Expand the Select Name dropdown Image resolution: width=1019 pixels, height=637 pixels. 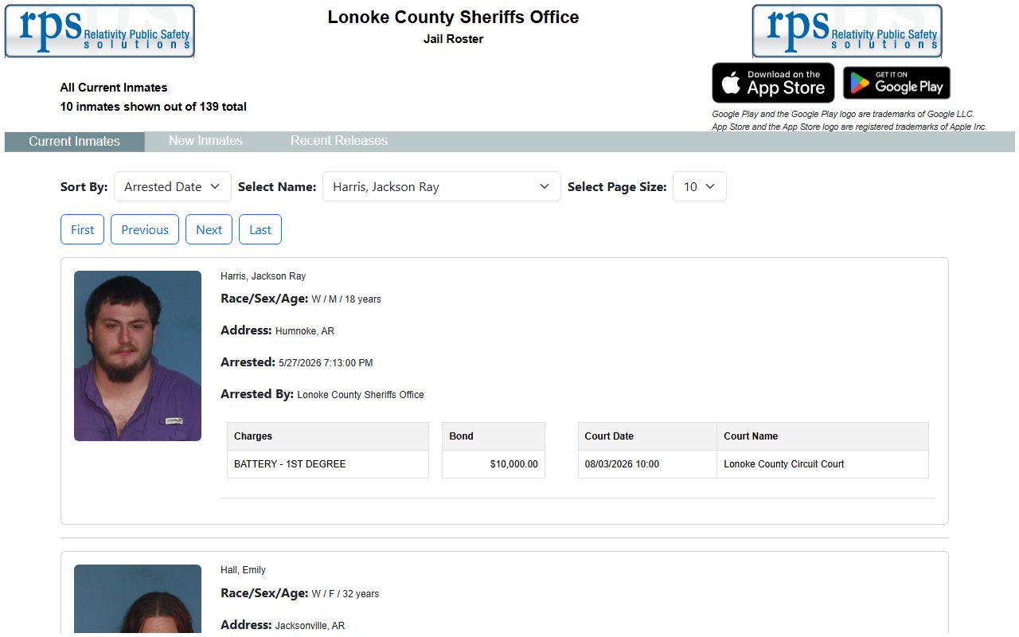pos(442,186)
